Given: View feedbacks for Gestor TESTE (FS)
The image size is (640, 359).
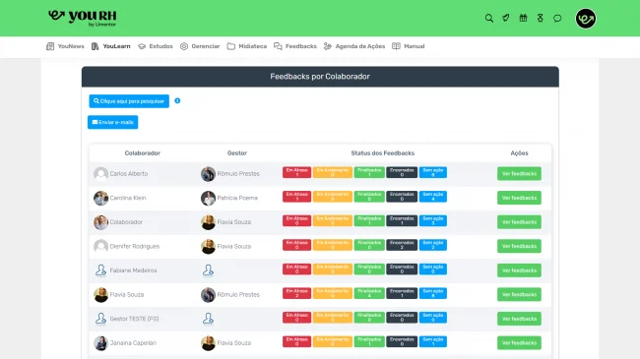Looking at the screenshot, I should coord(519,319).
